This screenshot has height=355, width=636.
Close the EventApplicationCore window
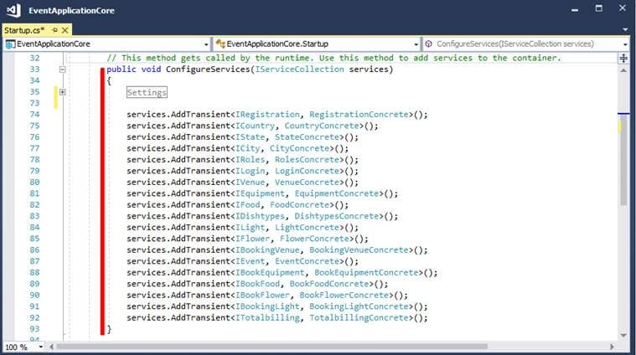[x=623, y=8]
